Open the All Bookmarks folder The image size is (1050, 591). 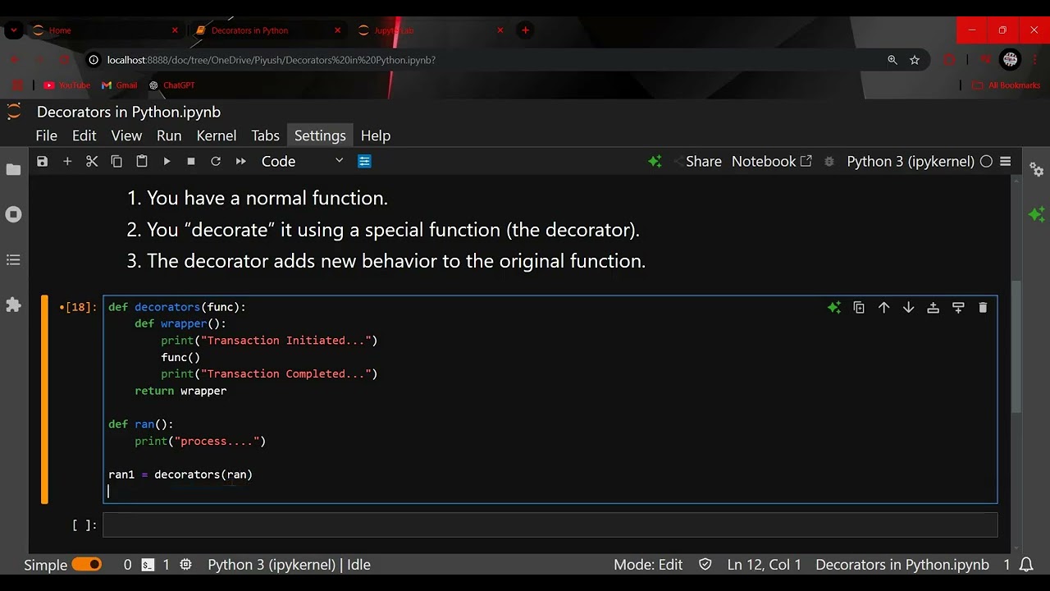[1006, 85]
